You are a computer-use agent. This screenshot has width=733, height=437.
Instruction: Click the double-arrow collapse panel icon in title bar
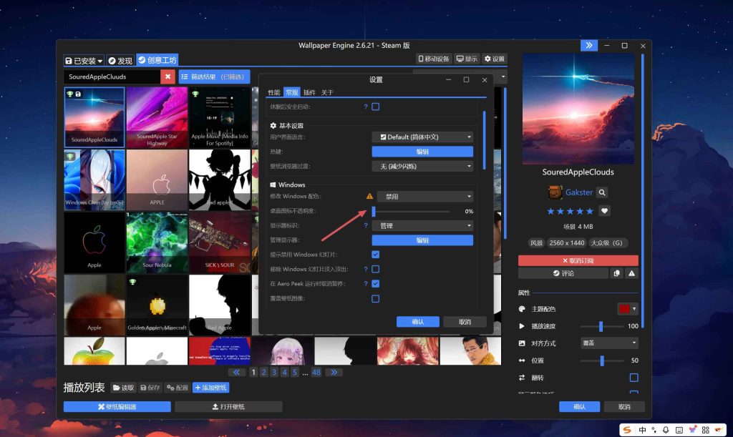[588, 45]
